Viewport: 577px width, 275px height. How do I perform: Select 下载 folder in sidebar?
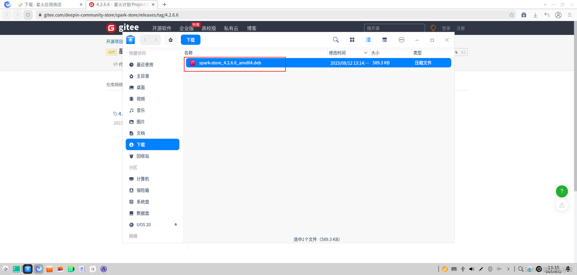[153, 144]
